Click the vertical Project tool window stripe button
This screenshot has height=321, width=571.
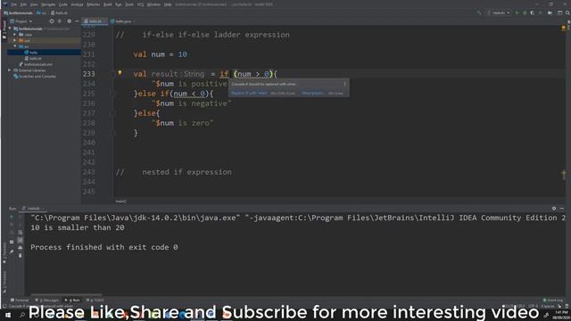pos(4,29)
